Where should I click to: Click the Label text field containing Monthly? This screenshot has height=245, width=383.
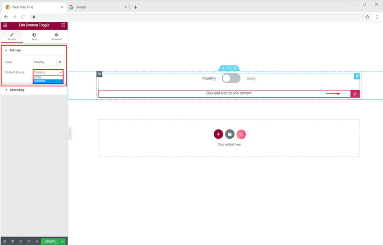(45, 62)
